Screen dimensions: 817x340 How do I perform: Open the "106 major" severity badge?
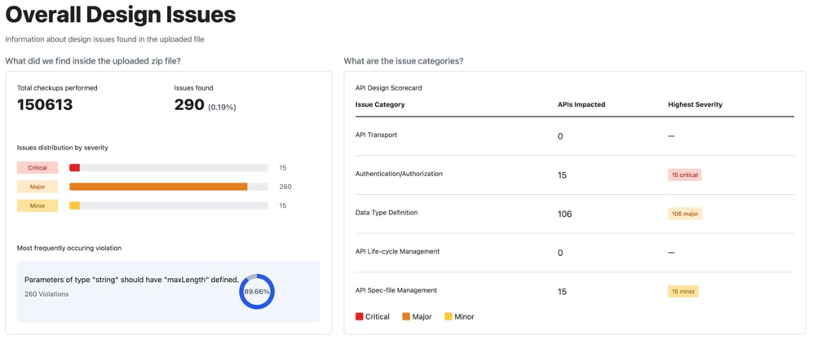coord(685,214)
